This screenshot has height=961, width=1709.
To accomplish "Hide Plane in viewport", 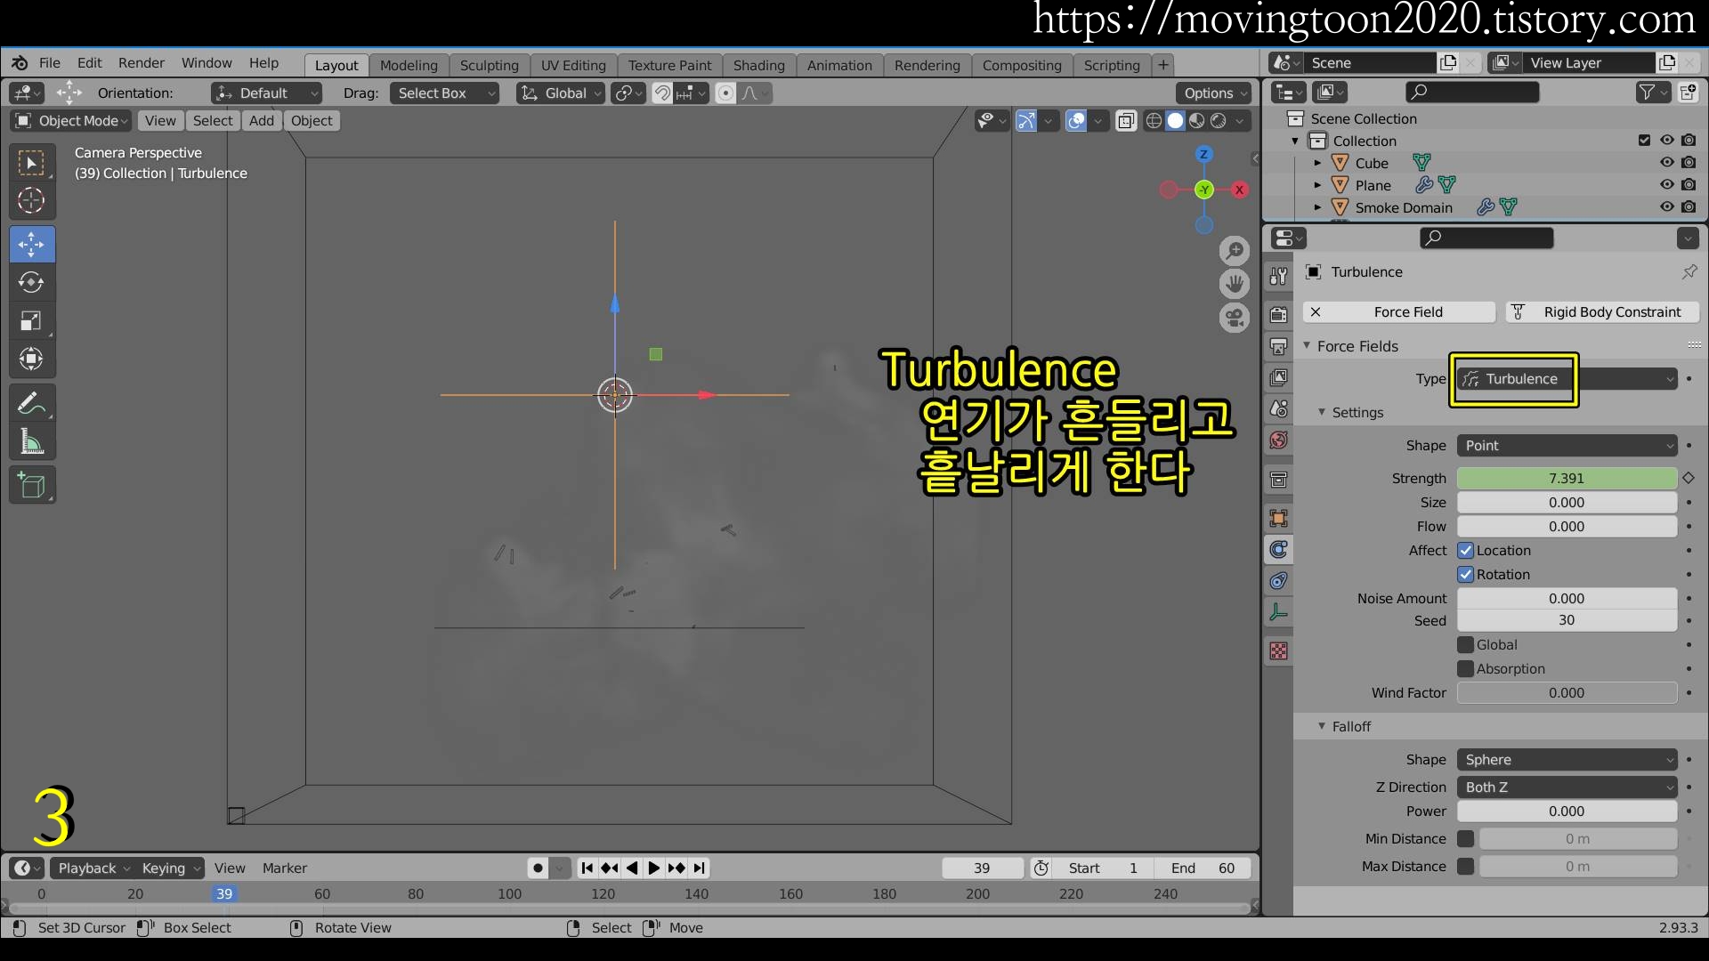I will click(1667, 185).
